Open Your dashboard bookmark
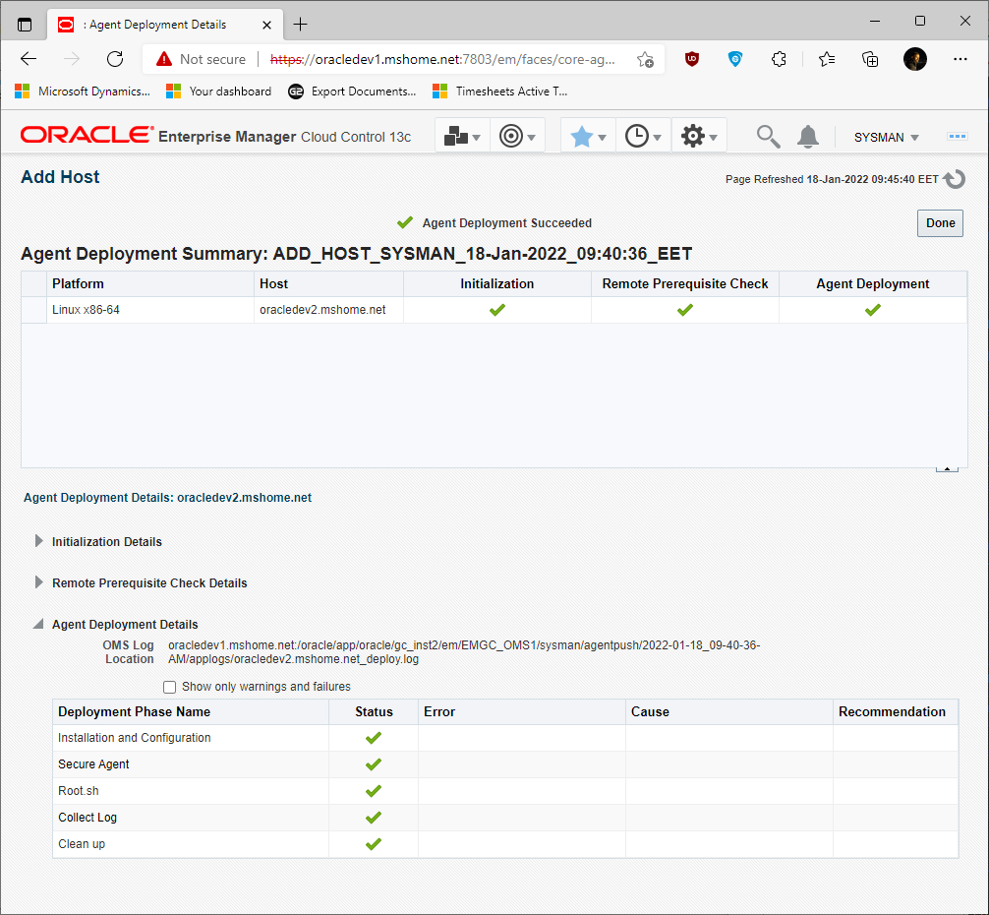This screenshot has width=989, height=915. pyautogui.click(x=219, y=91)
